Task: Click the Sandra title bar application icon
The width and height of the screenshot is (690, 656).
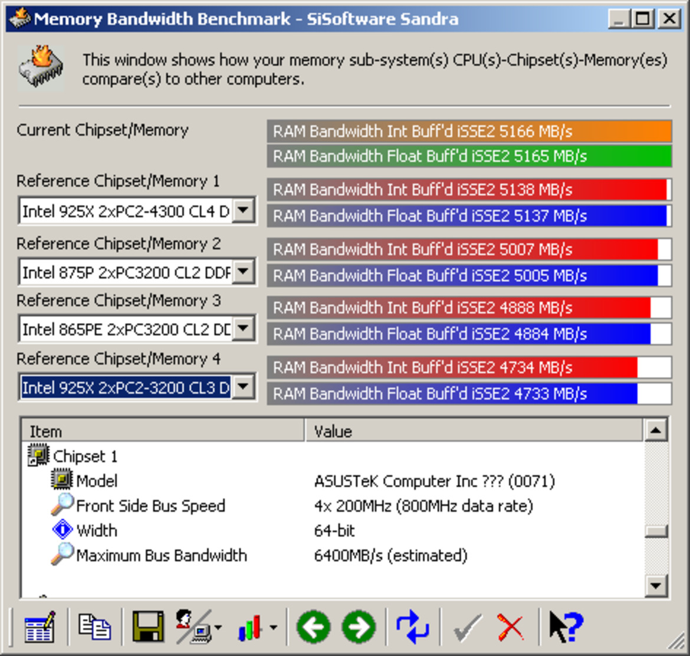Action: point(19,18)
